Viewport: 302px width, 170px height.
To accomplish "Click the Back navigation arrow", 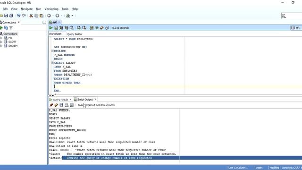I will (x=49, y=16).
